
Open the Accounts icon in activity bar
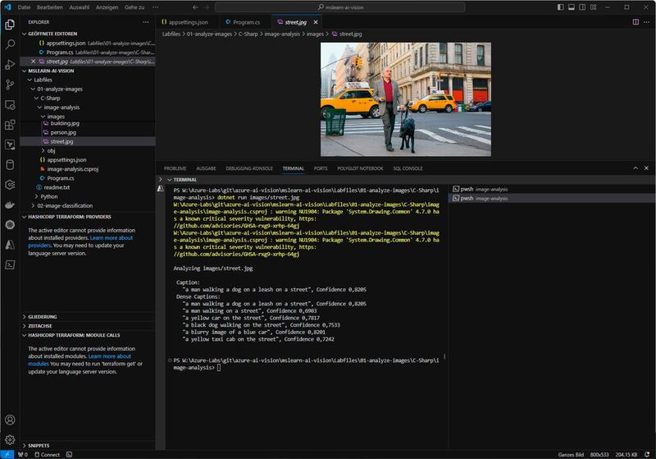pos(10,420)
